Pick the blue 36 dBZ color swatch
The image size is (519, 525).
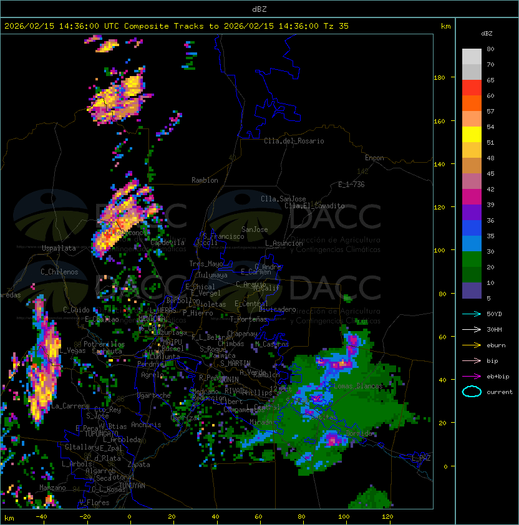[x=472, y=228]
